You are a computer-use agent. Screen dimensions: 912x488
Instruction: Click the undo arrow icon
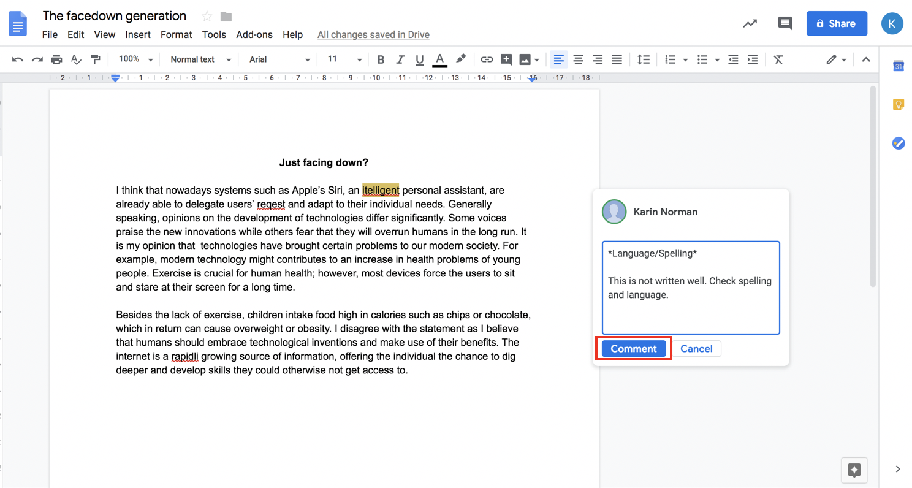tap(18, 59)
